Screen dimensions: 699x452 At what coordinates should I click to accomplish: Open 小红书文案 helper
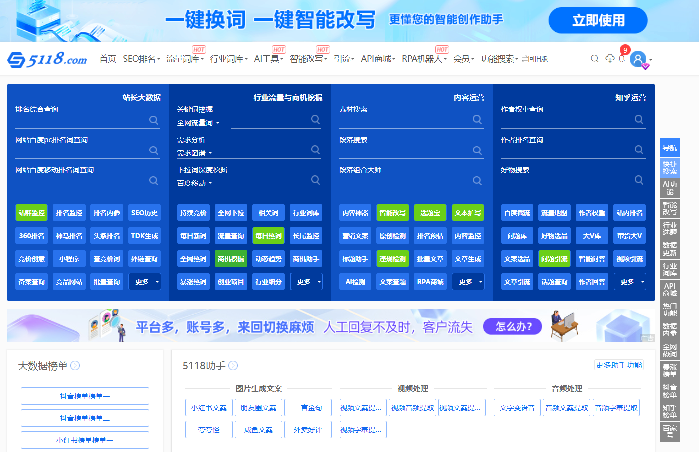209,407
